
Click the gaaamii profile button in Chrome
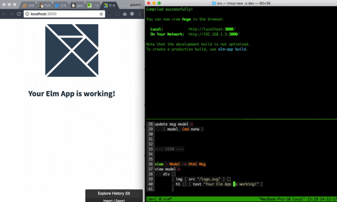click(x=135, y=4)
